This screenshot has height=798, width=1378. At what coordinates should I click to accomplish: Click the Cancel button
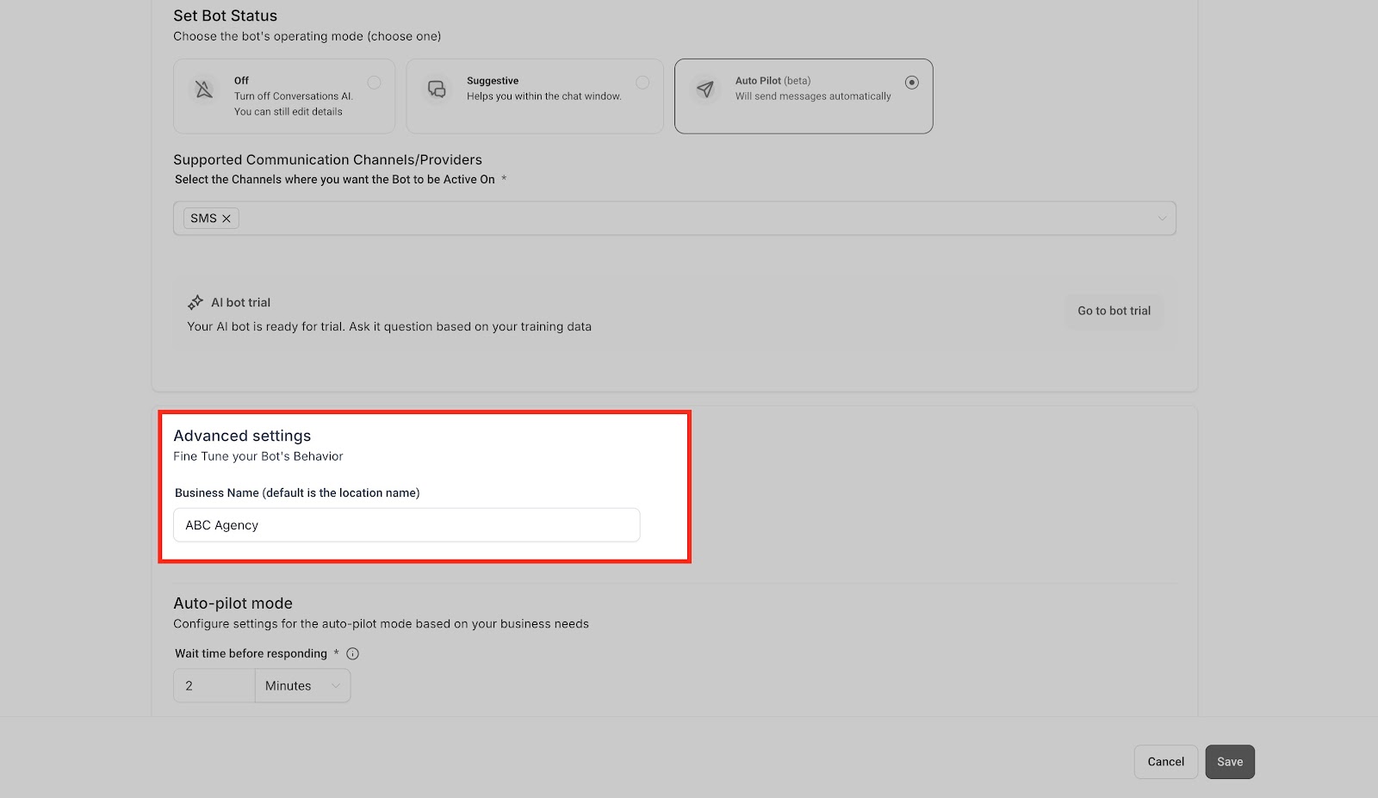point(1165,762)
